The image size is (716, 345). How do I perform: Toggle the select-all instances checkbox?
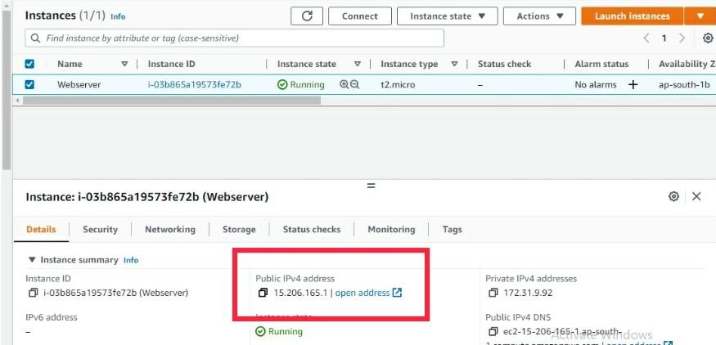pyautogui.click(x=29, y=64)
